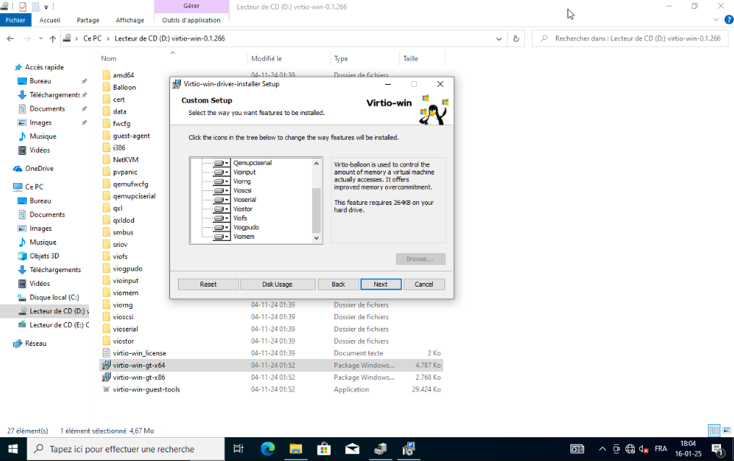
Task: Click the taskbar search box
Action: pyautogui.click(x=125, y=449)
